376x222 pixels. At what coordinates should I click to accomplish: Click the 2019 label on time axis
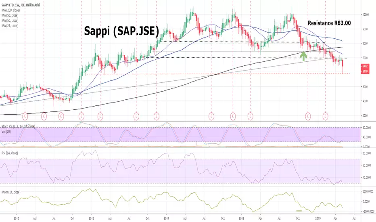coord(318,218)
